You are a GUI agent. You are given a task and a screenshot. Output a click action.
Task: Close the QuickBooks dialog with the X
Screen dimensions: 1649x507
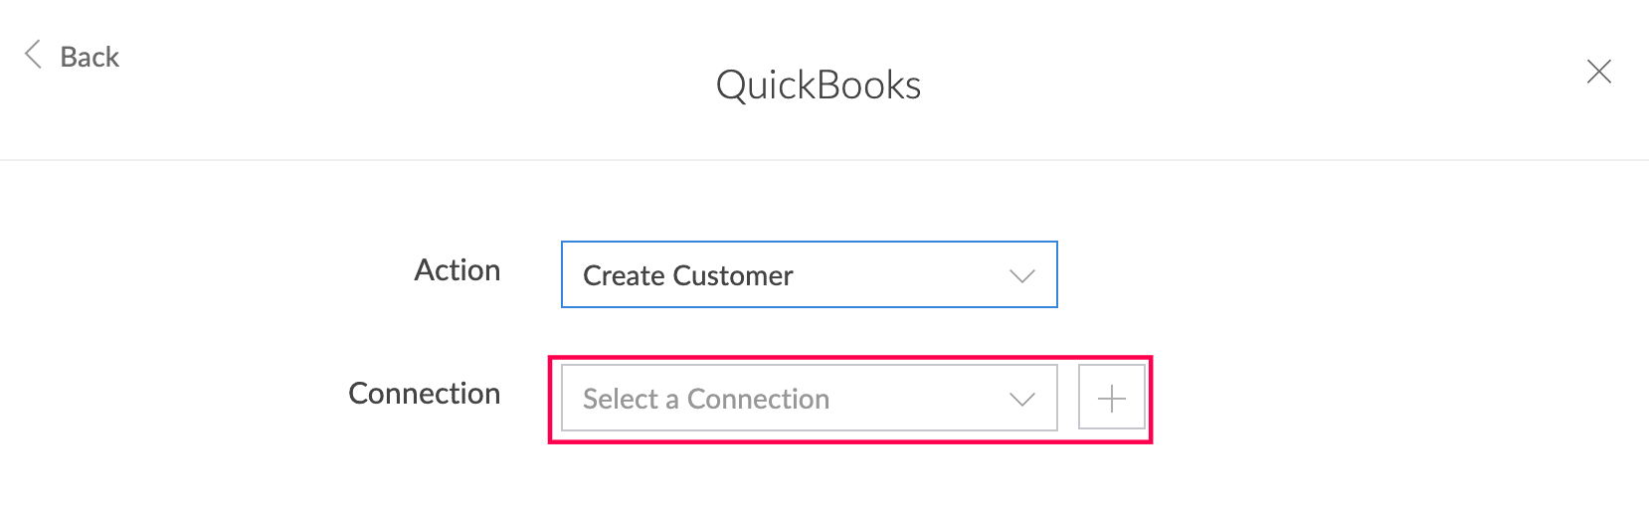[1599, 72]
